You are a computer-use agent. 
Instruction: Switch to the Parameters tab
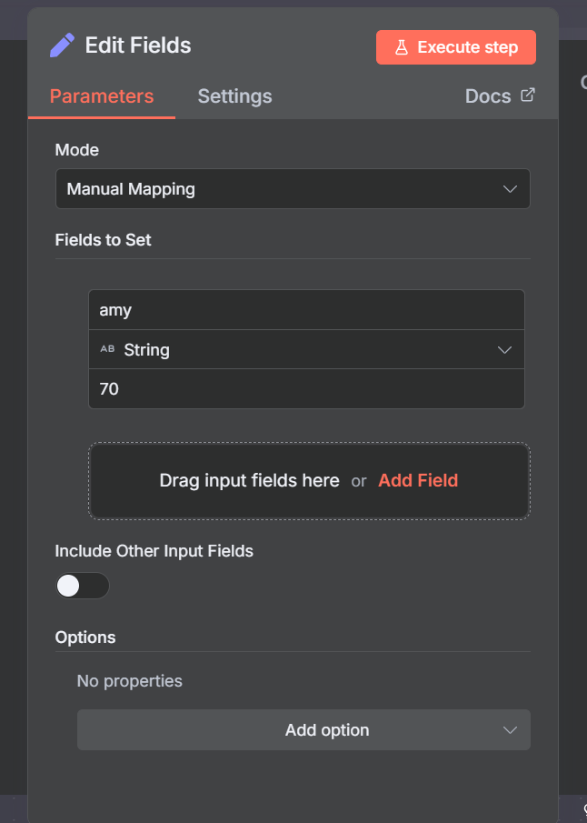click(102, 96)
